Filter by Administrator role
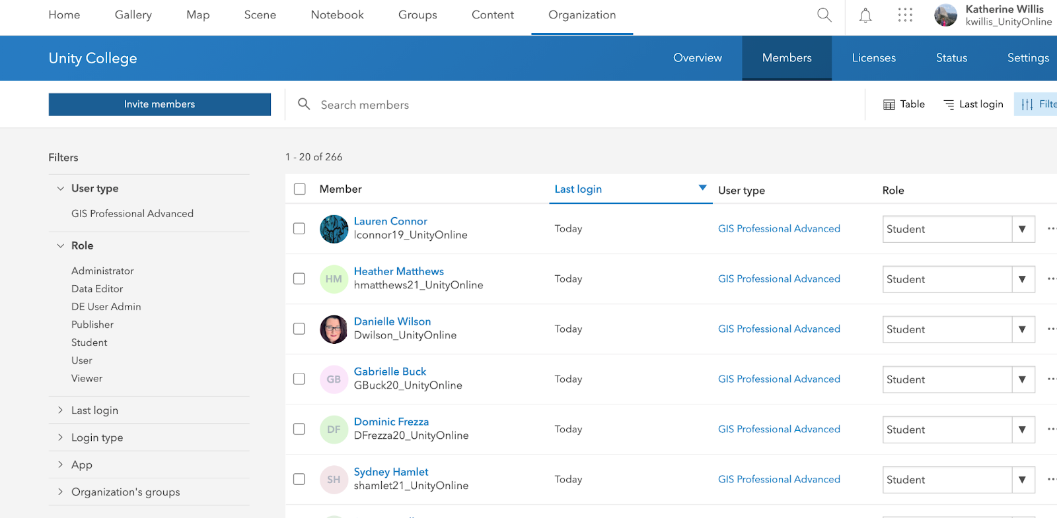Image resolution: width=1057 pixels, height=518 pixels. click(x=102, y=271)
